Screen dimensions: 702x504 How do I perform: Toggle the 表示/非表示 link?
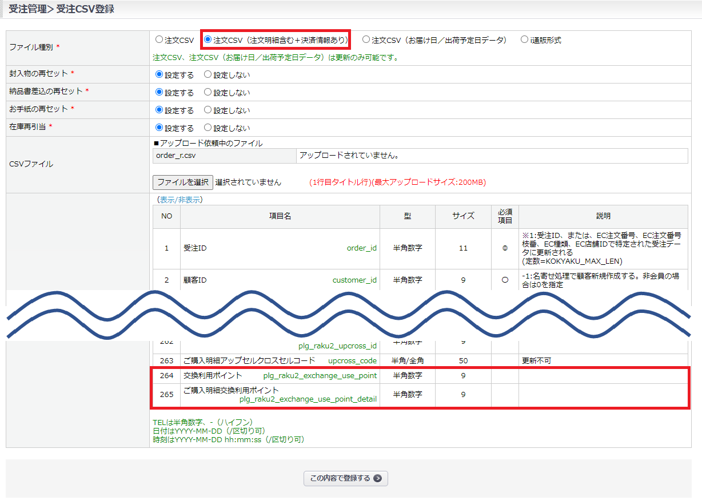tap(180, 200)
